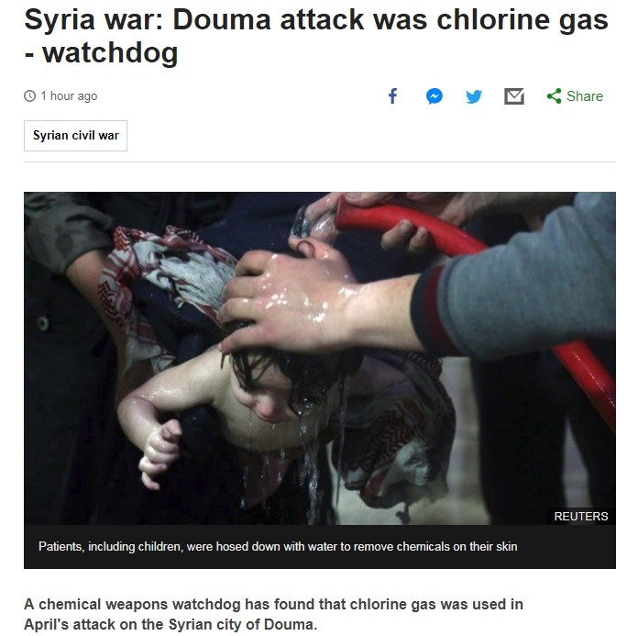Click the REUTERS photo credit label

581,516
